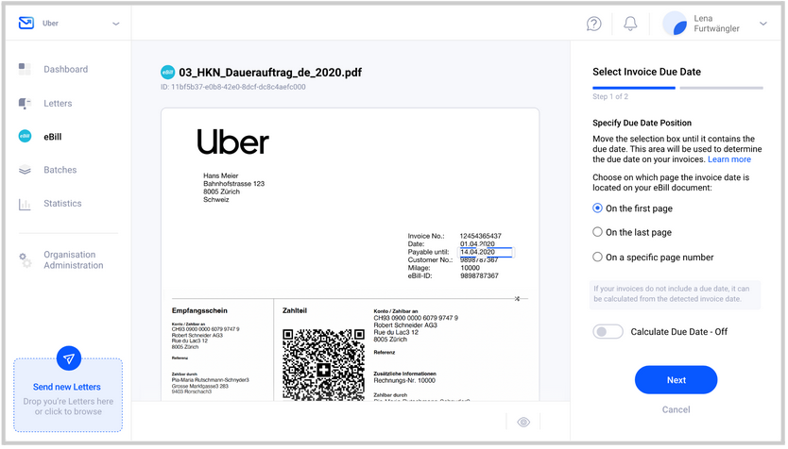Click the 'Zahlteil' heading
The height and width of the screenshot is (449, 788).
coord(295,310)
